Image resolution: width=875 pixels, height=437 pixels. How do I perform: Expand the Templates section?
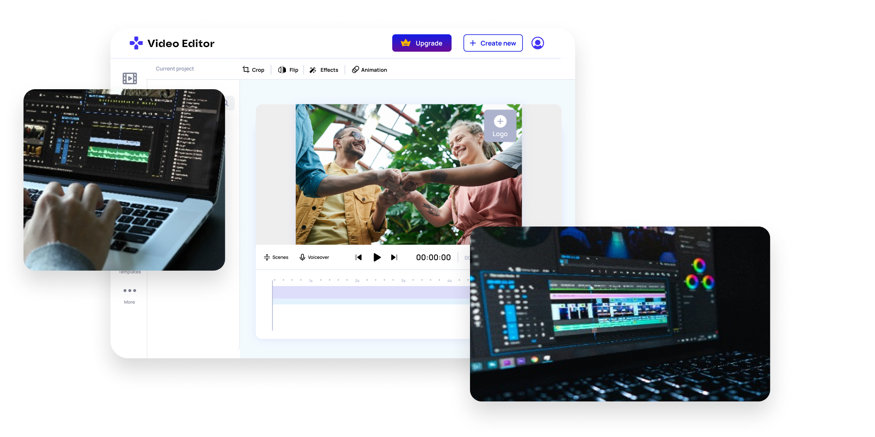tap(130, 272)
